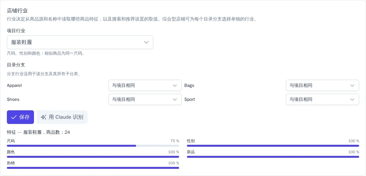The image size is (366, 176).
Task: Click the 分支行业适用于该分支 description text
Action: [44, 74]
